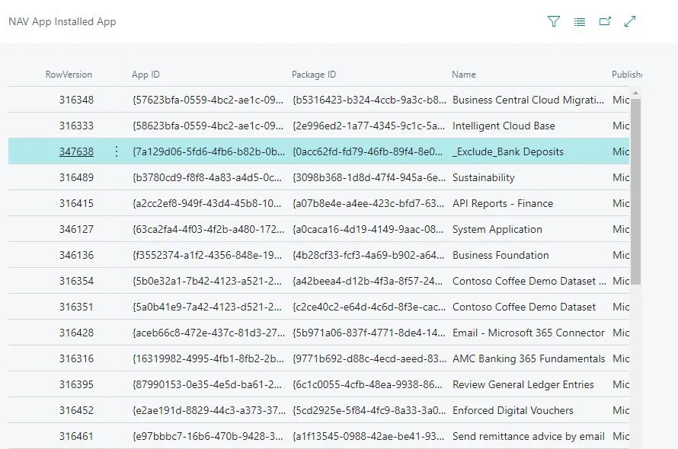Select RowVersion cell 316428
Image resolution: width=678 pixels, height=449 pixels.
pyautogui.click(x=76, y=333)
